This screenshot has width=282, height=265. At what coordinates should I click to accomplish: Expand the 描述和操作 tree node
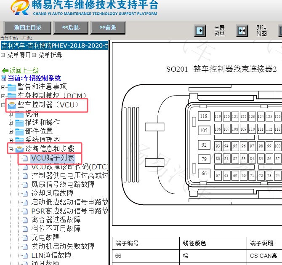(11, 123)
